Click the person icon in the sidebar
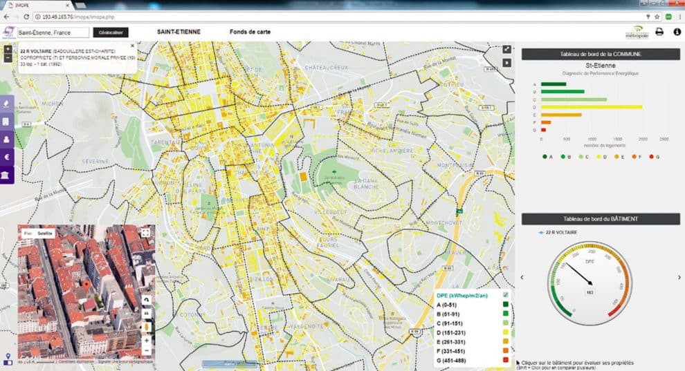 pyautogui.click(x=7, y=140)
